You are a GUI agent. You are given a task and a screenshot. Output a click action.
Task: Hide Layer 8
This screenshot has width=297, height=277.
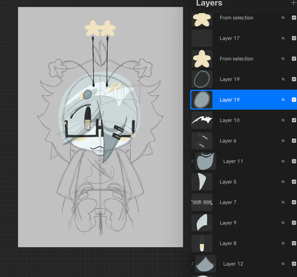coord(294,243)
